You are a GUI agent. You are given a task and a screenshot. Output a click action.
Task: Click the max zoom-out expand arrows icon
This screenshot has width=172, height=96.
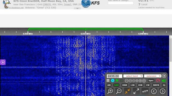click(x=136, y=91)
